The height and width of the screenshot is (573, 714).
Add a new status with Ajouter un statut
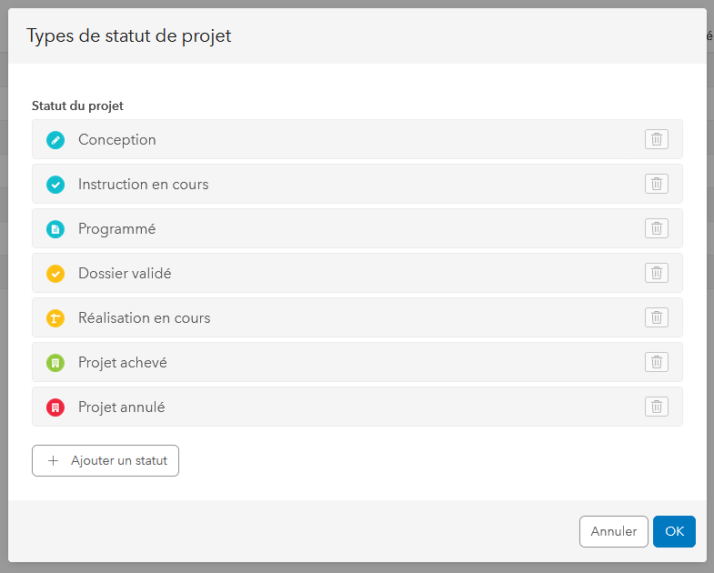(x=106, y=460)
